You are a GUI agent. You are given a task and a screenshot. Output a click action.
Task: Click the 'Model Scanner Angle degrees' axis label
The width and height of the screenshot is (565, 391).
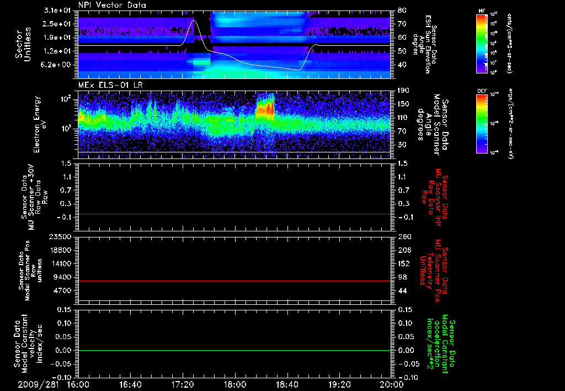click(x=433, y=125)
